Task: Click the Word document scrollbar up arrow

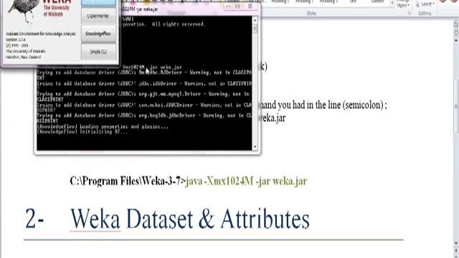Action: [456, 40]
